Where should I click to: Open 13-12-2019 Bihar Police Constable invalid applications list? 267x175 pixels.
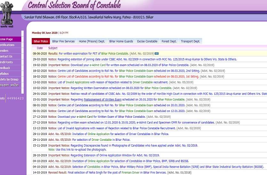116,128
